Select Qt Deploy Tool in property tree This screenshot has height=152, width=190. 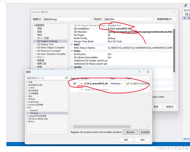45,44
